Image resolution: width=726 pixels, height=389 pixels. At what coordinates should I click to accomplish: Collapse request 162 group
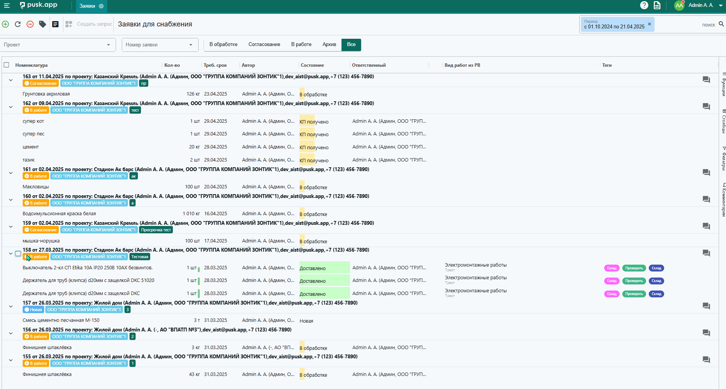pyautogui.click(x=11, y=107)
